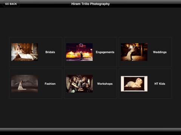
Task: Open the Engagements gallery thumbnail
Action: click(79, 52)
